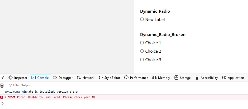
Task: Open the Inspector panel
Action: click(x=18, y=78)
